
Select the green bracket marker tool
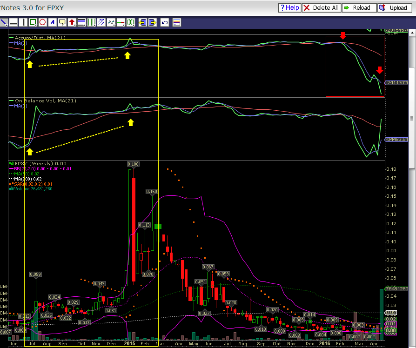coord(131,22)
